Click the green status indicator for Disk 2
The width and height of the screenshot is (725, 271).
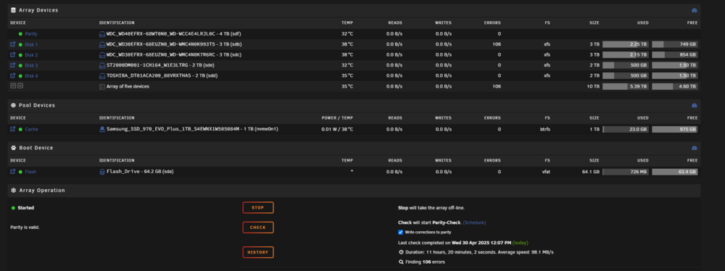point(20,55)
